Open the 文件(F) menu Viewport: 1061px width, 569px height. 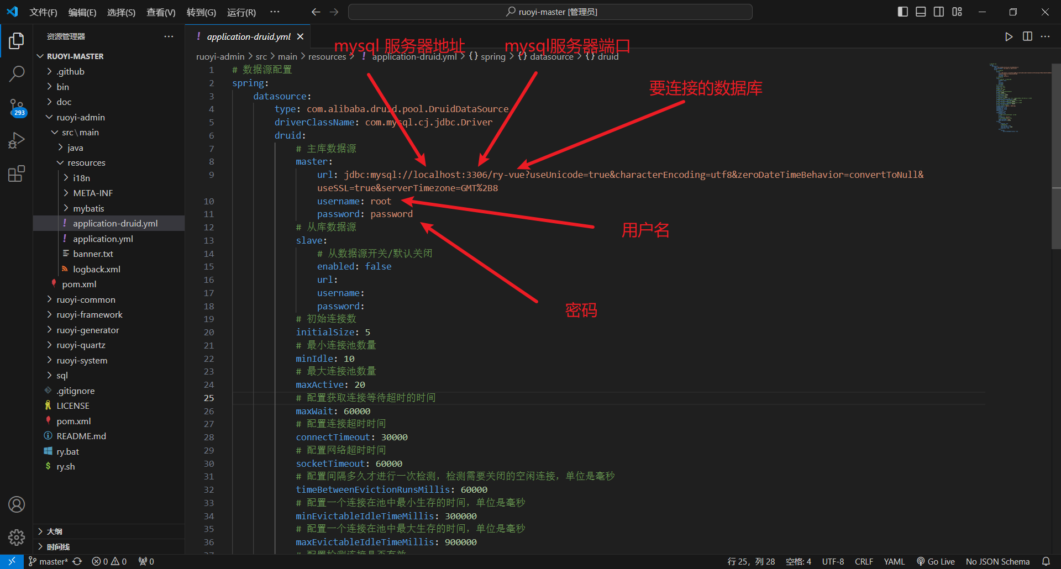point(43,12)
